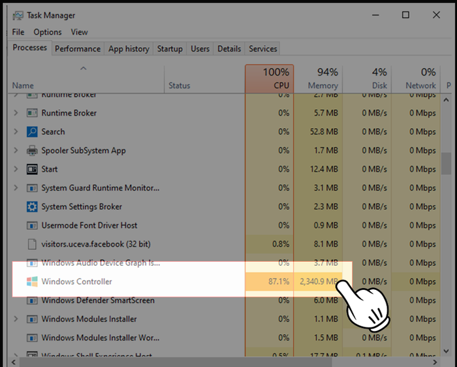
Task: Click the Search process magnifier icon
Action: 32,132
